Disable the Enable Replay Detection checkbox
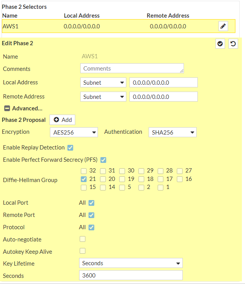 point(70,148)
